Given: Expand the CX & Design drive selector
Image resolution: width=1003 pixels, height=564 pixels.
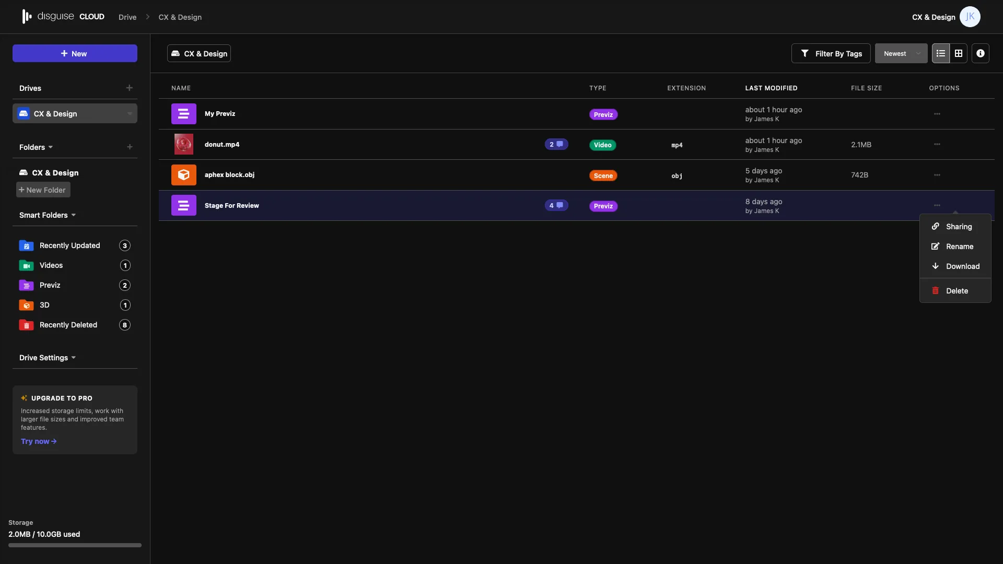Looking at the screenshot, I should click(x=129, y=113).
